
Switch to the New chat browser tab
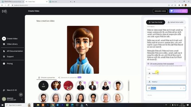pyautogui.click(x=60, y=2)
